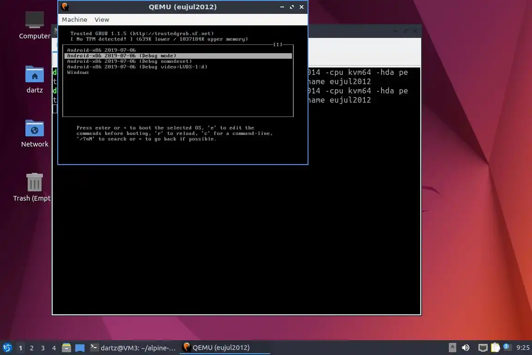This screenshot has width=532, height=355.
Task: Click the update notifier tray icon
Action: [x=506, y=347]
